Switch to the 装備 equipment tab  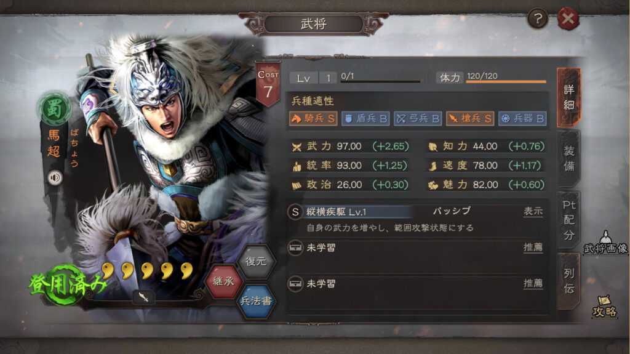[568, 159]
